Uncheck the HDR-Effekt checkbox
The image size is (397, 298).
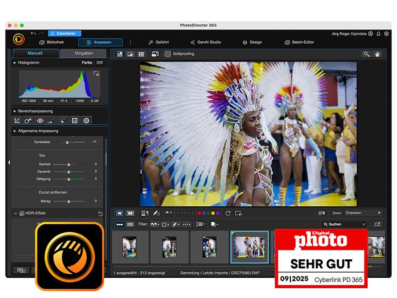pyautogui.click(x=22, y=213)
